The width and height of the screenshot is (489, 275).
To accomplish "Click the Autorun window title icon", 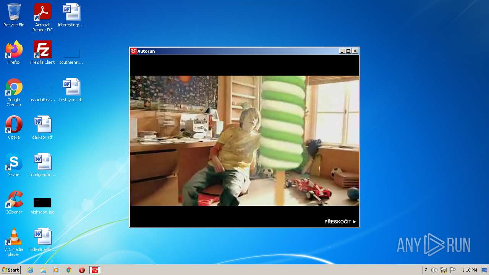I will tap(134, 51).
